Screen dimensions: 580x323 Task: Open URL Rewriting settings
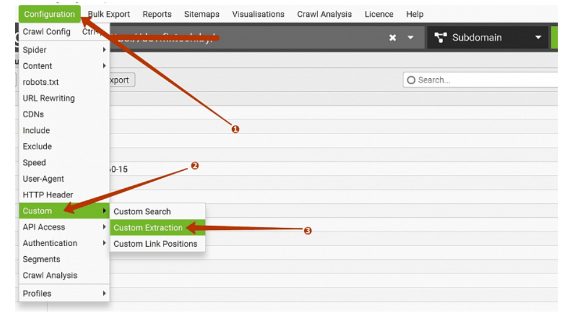(49, 98)
